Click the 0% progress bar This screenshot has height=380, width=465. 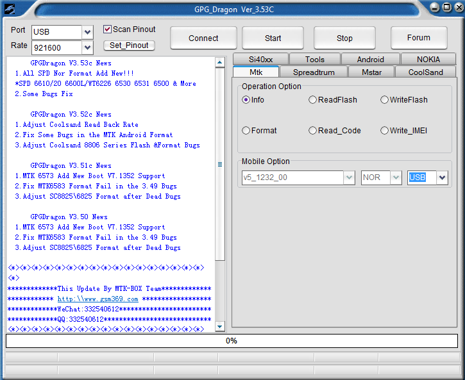coord(232,341)
